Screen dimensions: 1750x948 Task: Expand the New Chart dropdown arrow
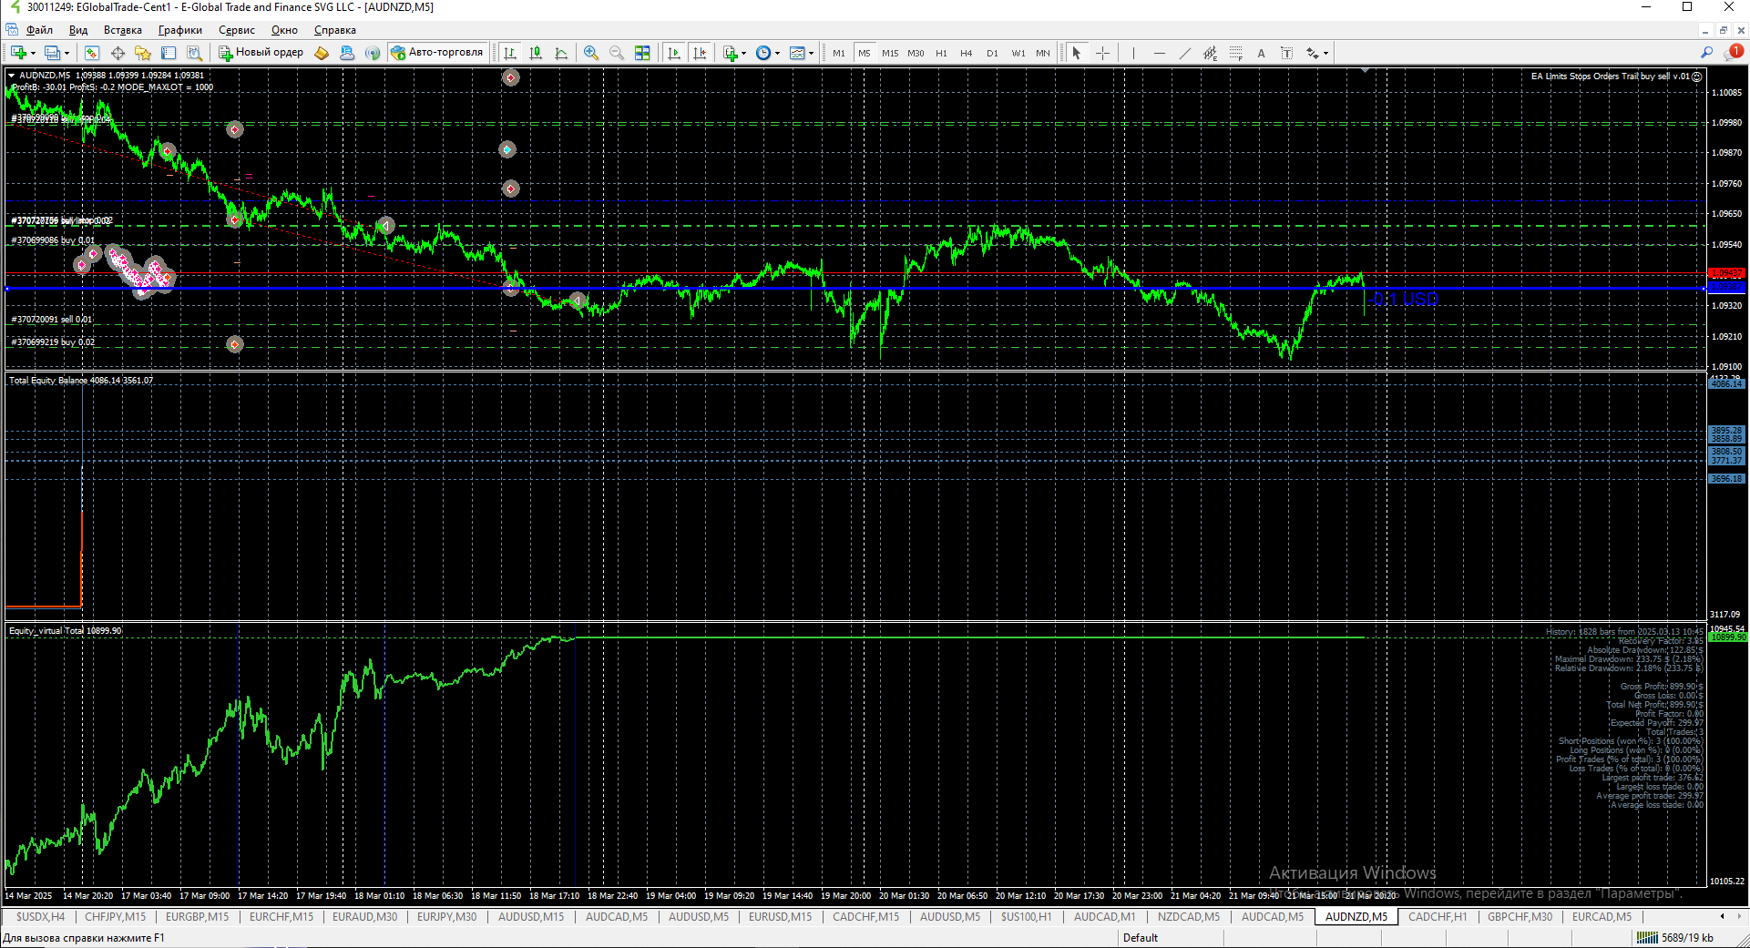(x=33, y=53)
